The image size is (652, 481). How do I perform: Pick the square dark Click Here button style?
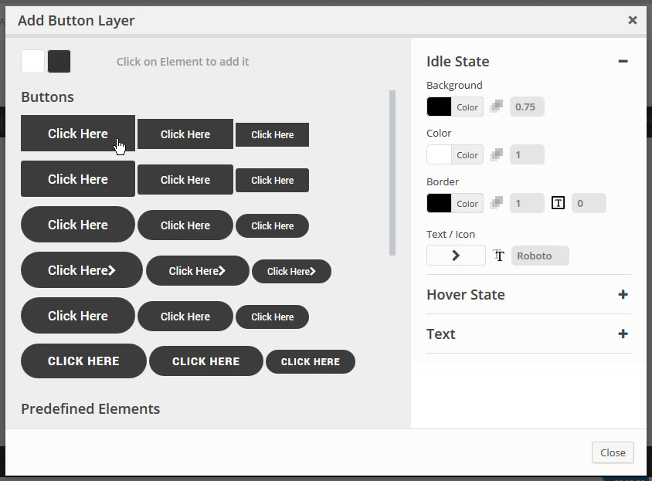click(x=77, y=133)
